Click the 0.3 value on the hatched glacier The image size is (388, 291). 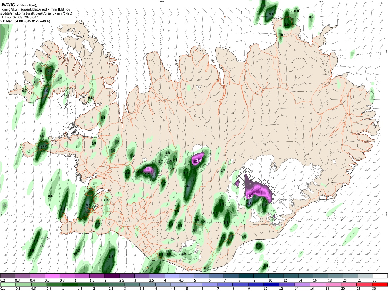pos(249,184)
